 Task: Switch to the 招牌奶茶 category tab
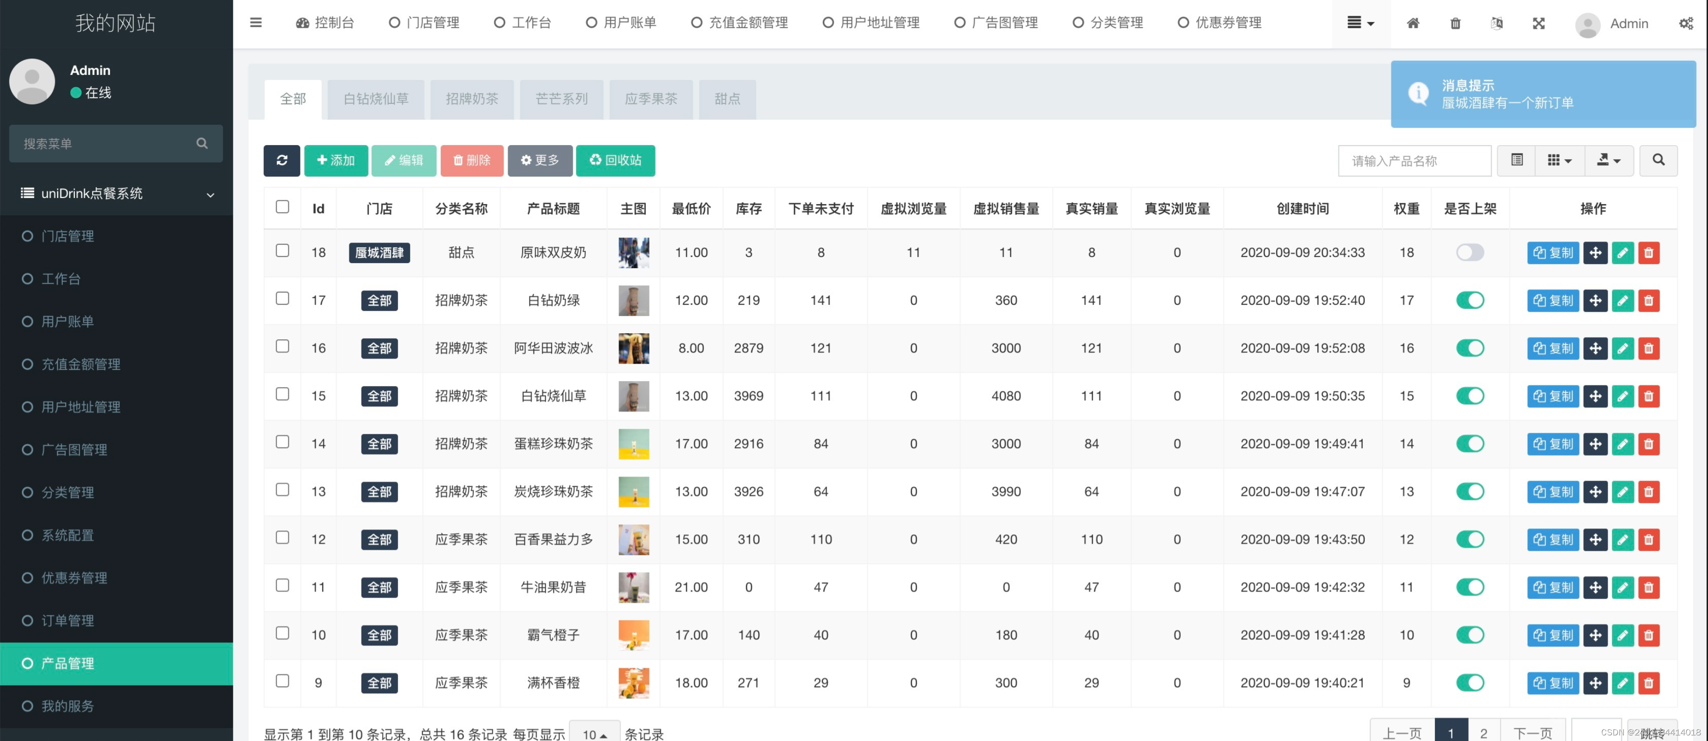pos(472,99)
